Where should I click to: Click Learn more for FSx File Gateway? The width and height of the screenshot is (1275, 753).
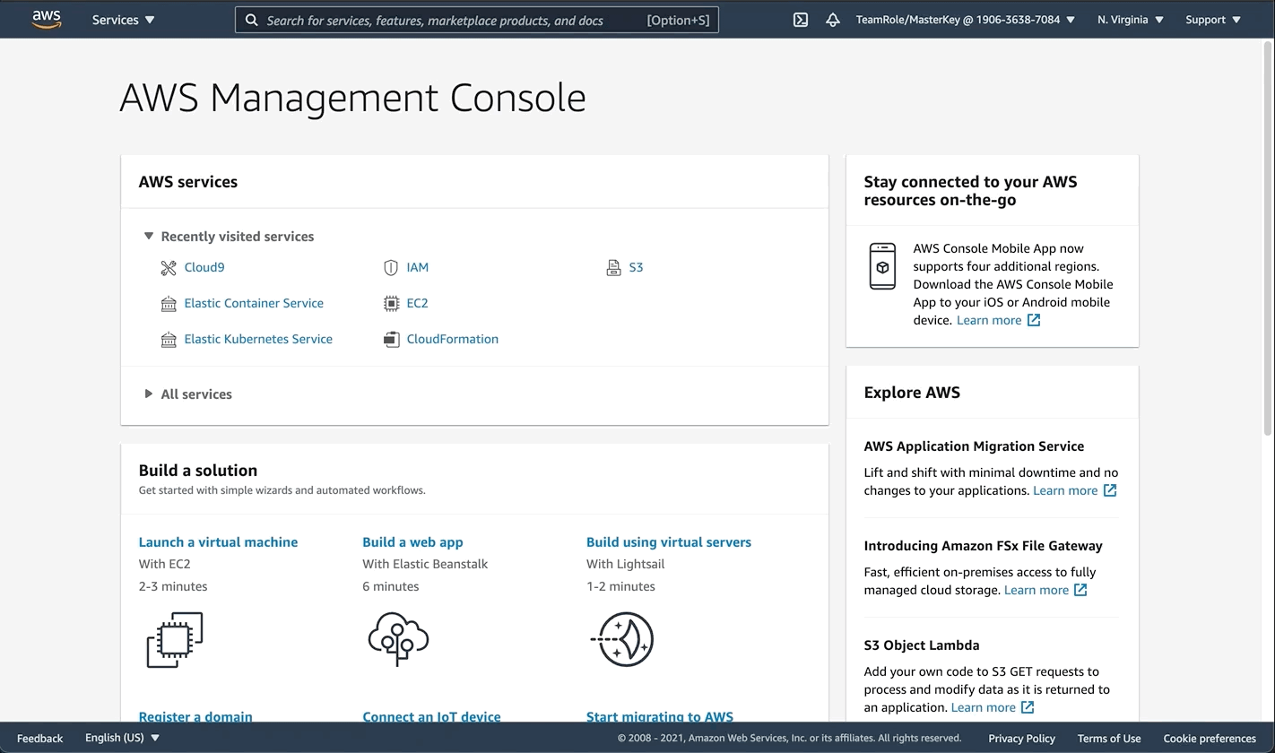pos(1036,590)
